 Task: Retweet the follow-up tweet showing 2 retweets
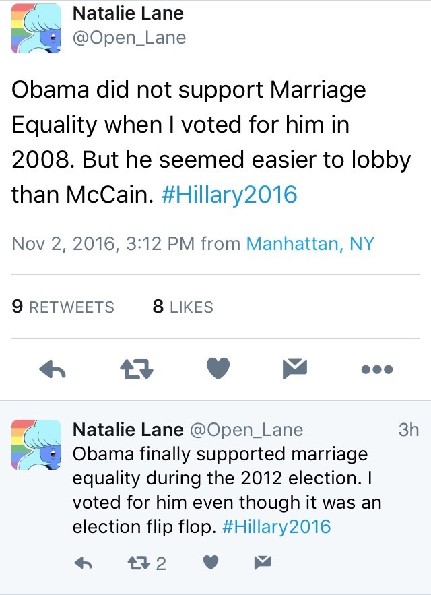tap(145, 563)
